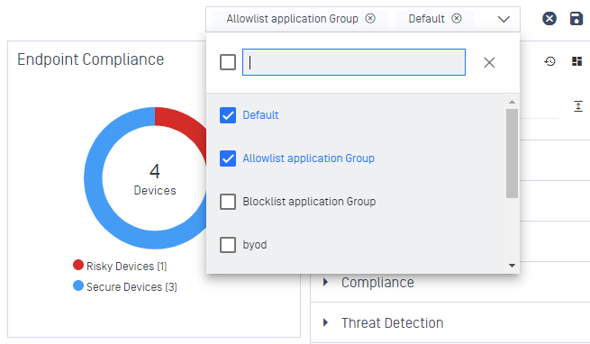Click the cancel circle X icon
Screen dimensions: 590x344
[549, 18]
